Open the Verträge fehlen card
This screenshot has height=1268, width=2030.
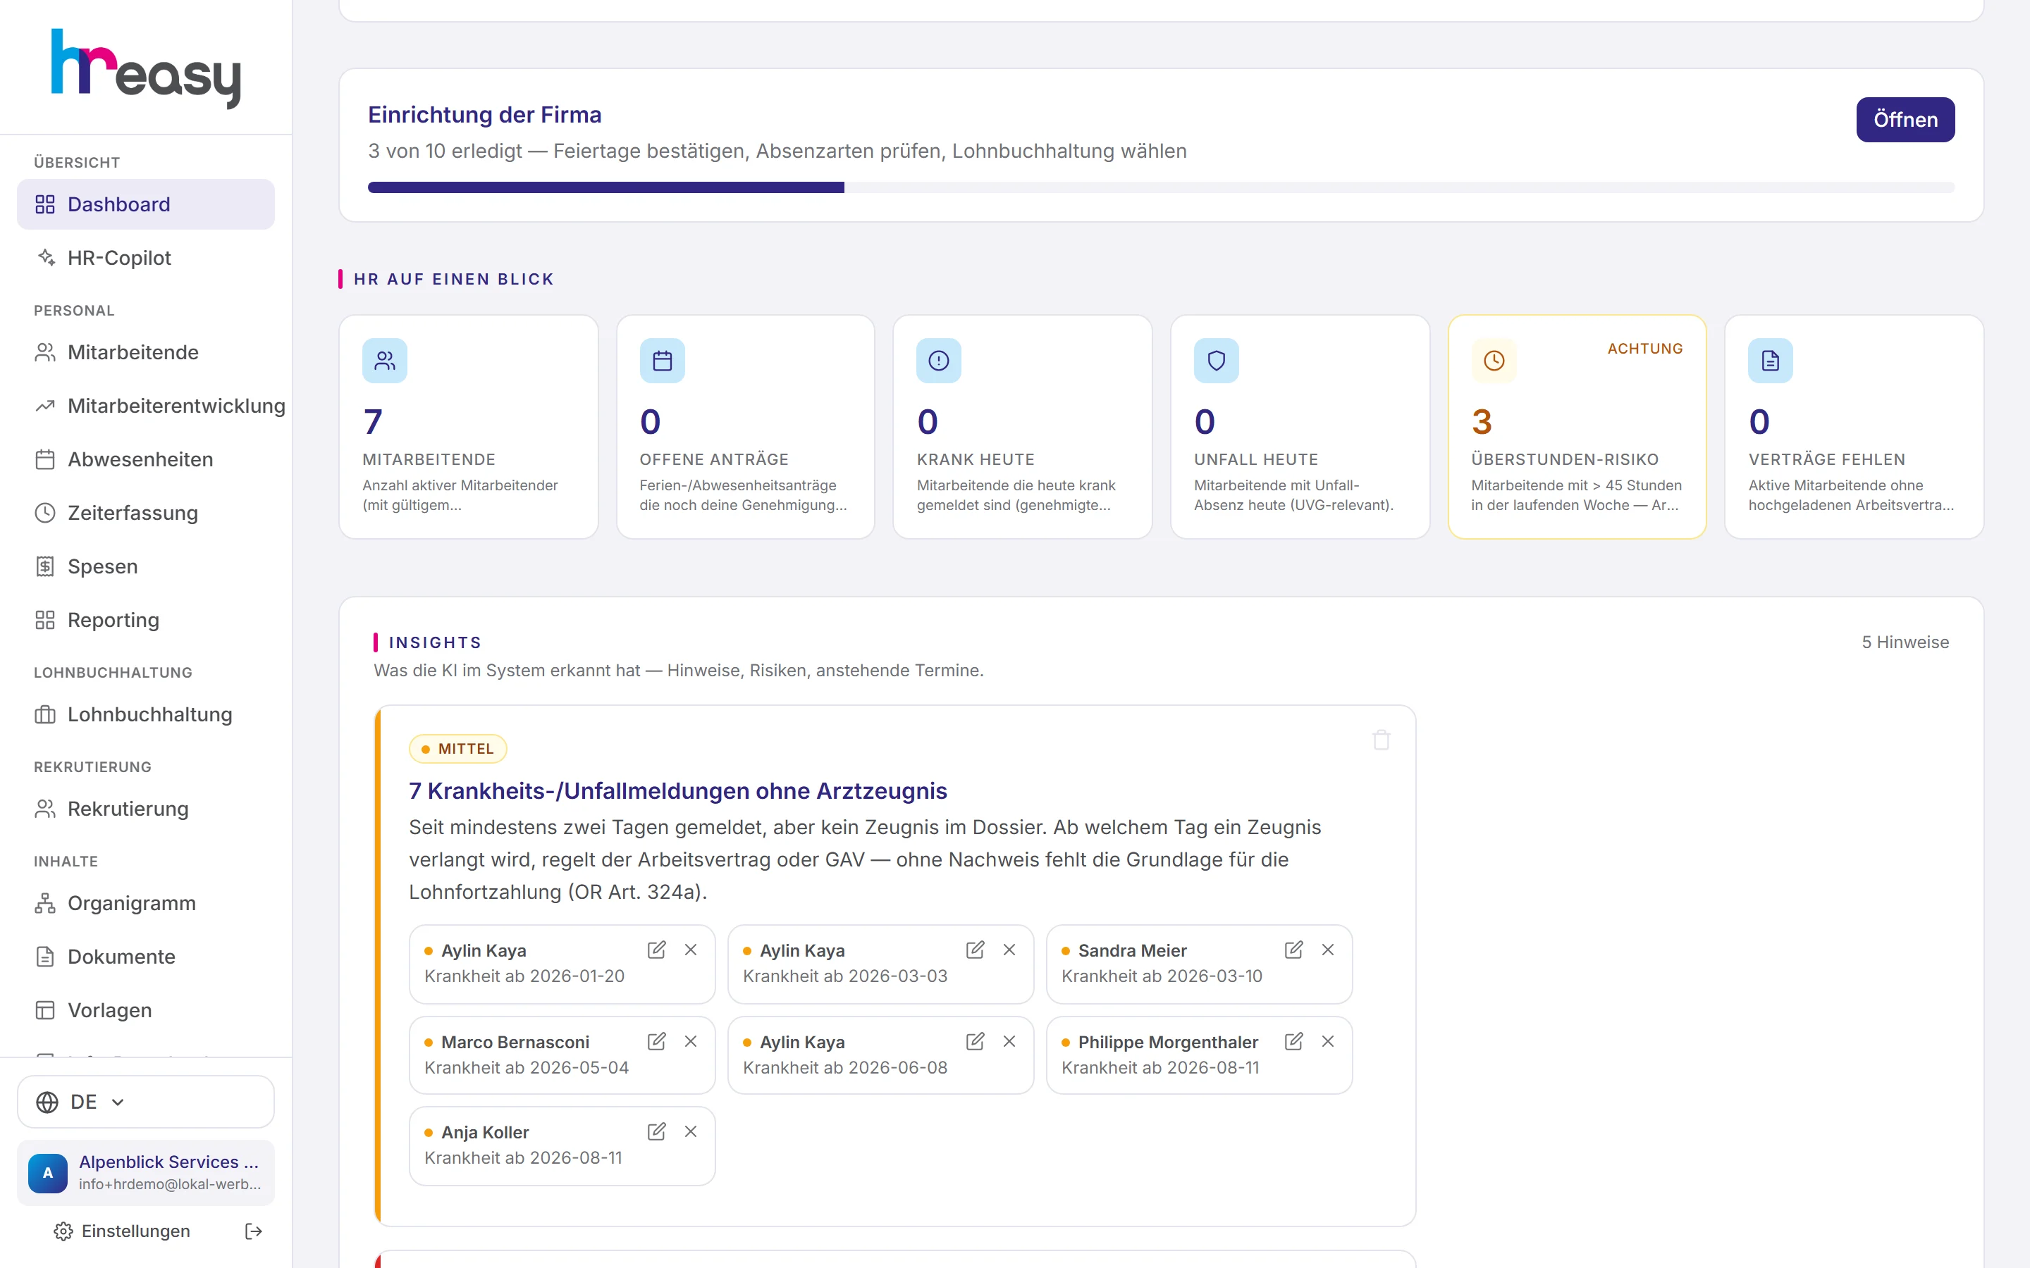coord(1854,427)
